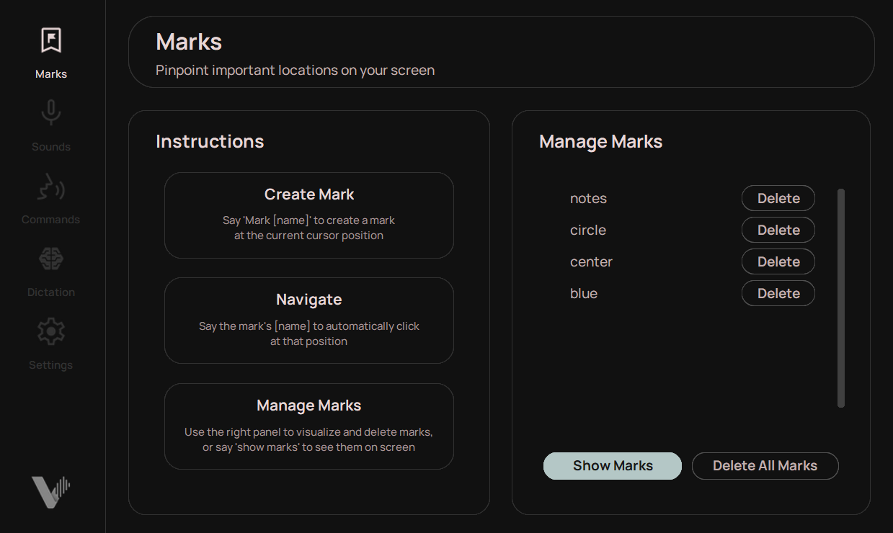The height and width of the screenshot is (533, 893).
Task: Click the app logo at sidebar bottom
Action: click(x=50, y=491)
